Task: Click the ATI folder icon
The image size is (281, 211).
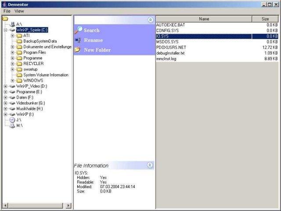Action: click(19, 36)
